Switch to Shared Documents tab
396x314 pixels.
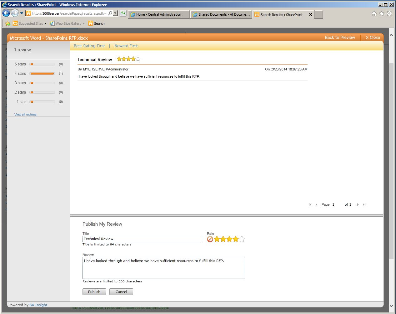pyautogui.click(x=221, y=14)
